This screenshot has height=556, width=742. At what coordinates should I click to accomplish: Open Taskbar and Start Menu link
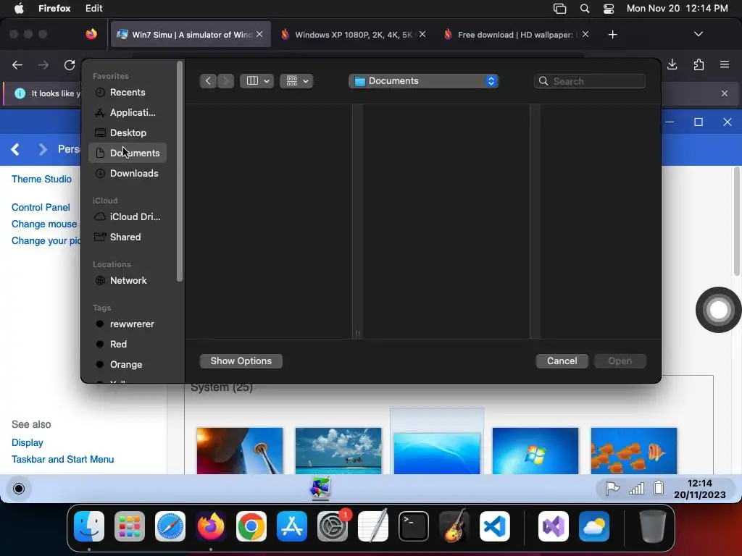click(62, 460)
